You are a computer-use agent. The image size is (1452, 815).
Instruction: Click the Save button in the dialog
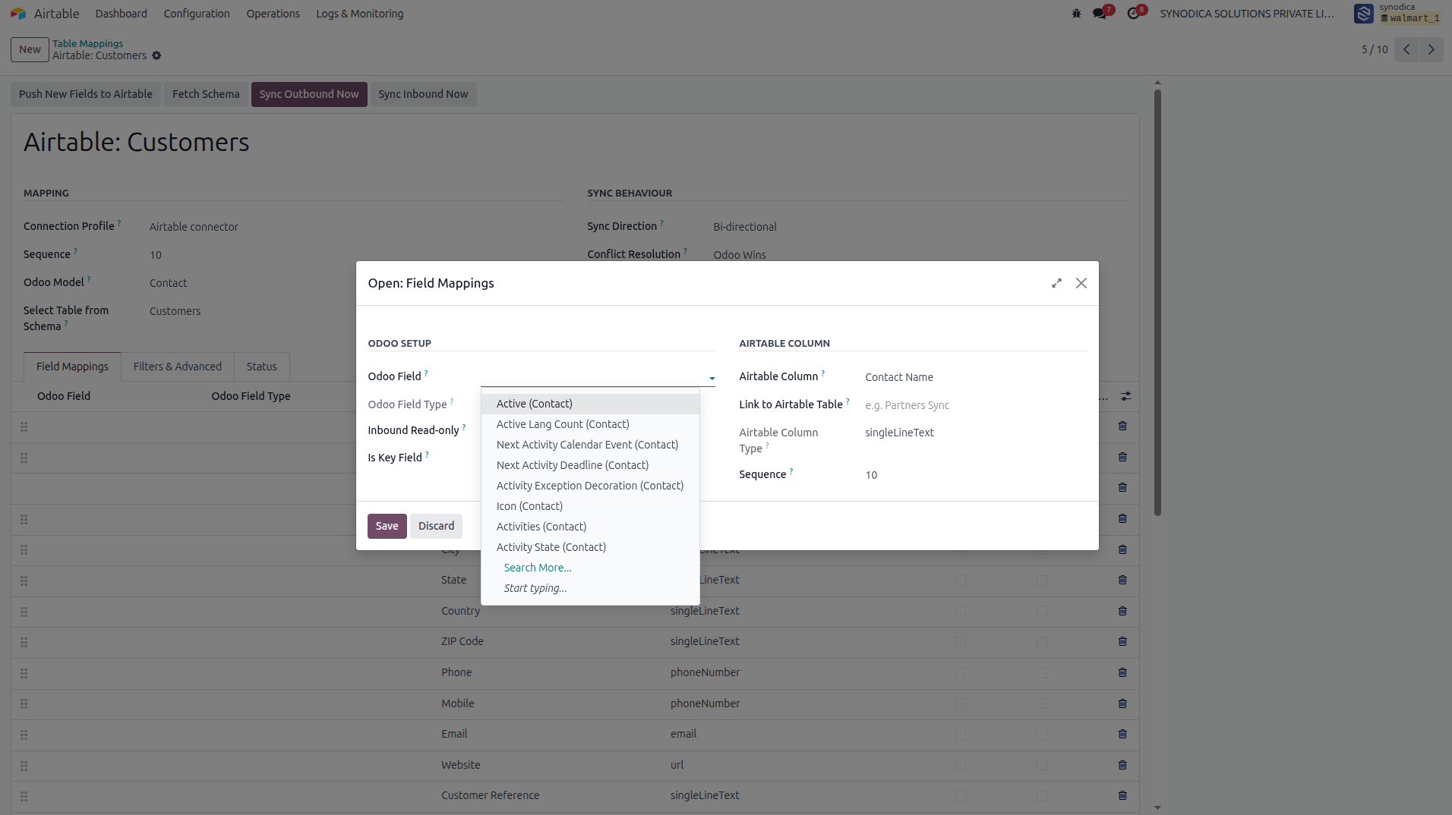pyautogui.click(x=387, y=526)
